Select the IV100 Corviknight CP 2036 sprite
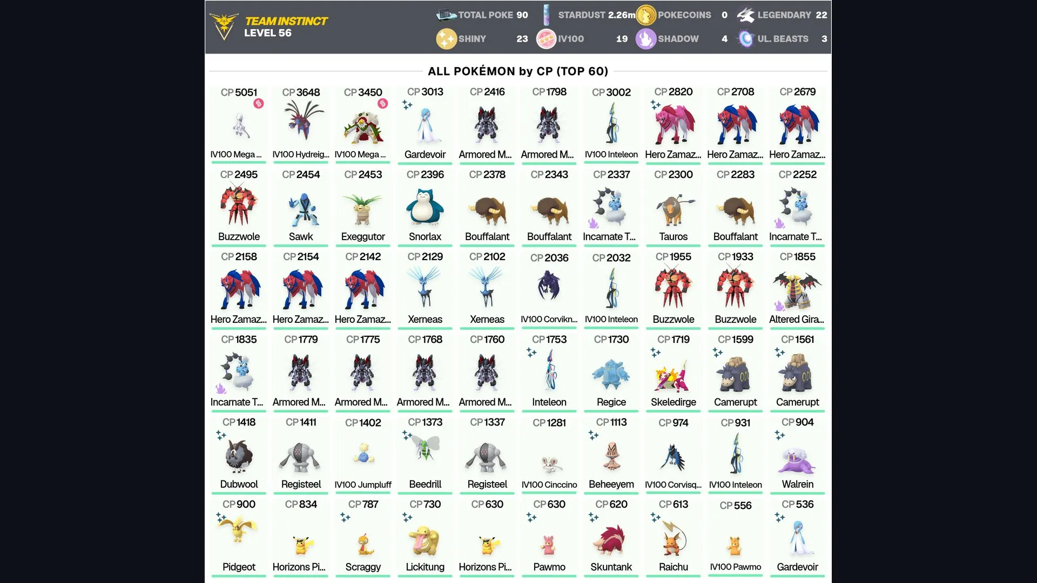This screenshot has width=1037, height=583. (x=549, y=285)
